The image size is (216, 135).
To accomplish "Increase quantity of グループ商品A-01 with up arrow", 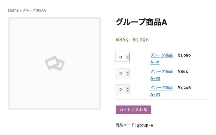I will 128,56.
